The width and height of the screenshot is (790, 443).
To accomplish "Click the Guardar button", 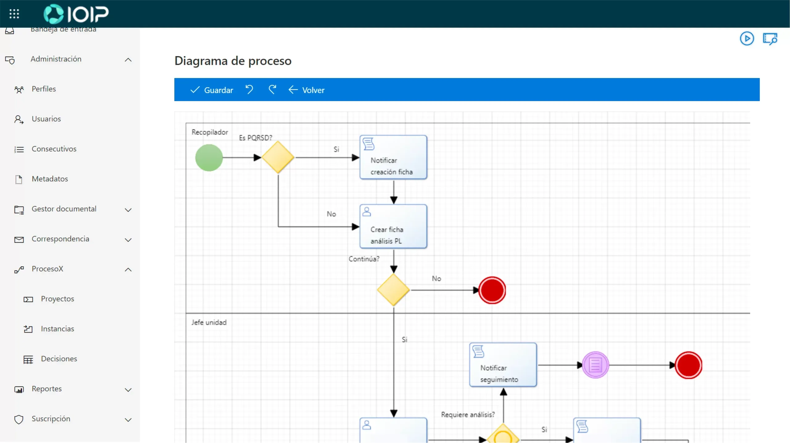I will [212, 90].
